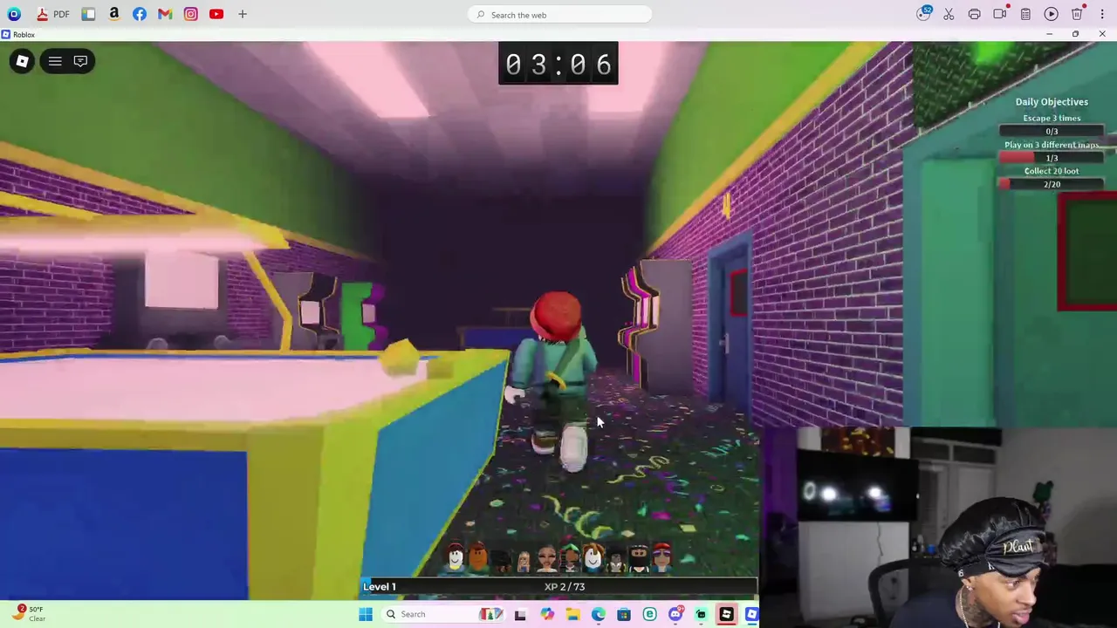Open the Roblox hamburger menu
Image resolution: width=1117 pixels, height=628 pixels.
tap(55, 61)
